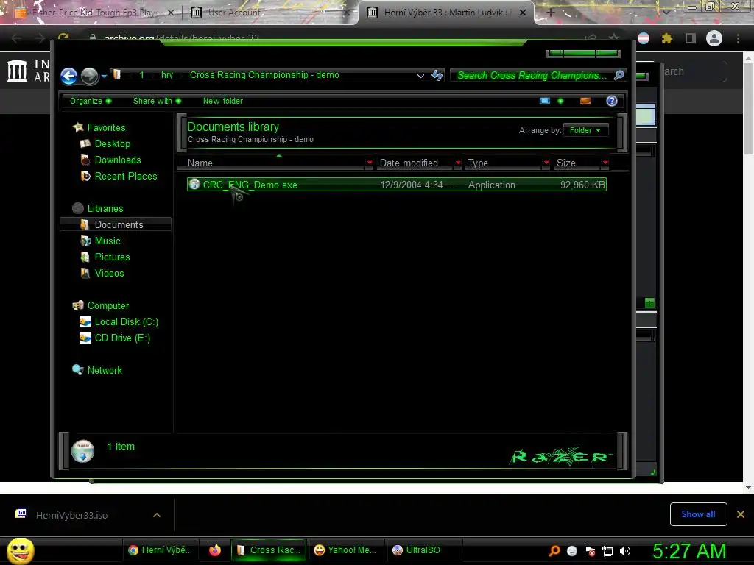Click Chrome extensions puzzle icon
The image size is (754, 565).
tap(666, 38)
